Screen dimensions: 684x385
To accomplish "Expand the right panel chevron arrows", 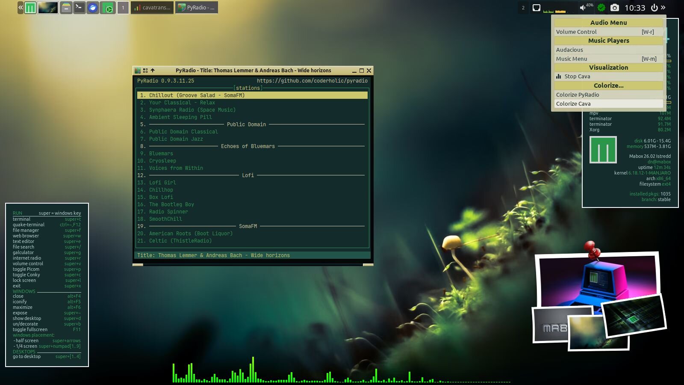I will click(663, 8).
